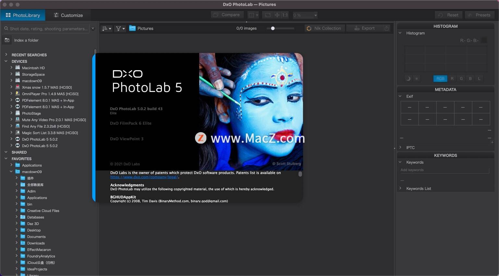Collapse the DEVICES section
Screen dimensions: 499x276
[6, 61]
